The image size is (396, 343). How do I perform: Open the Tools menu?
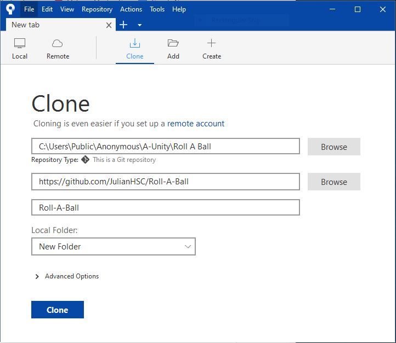[x=157, y=9]
